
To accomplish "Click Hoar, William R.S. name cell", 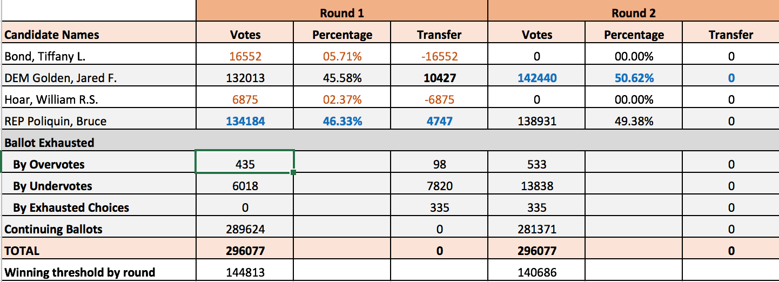I will pos(98,98).
